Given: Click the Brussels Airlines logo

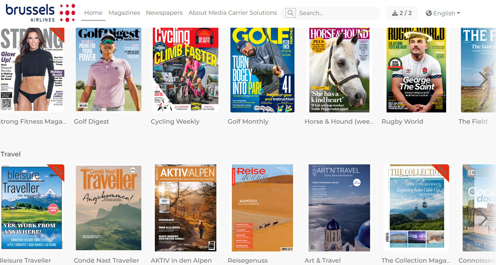Looking at the screenshot, I should pyautogui.click(x=40, y=13).
